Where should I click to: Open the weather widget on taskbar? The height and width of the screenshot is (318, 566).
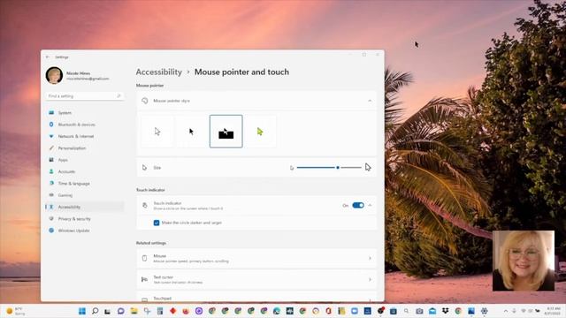16,311
